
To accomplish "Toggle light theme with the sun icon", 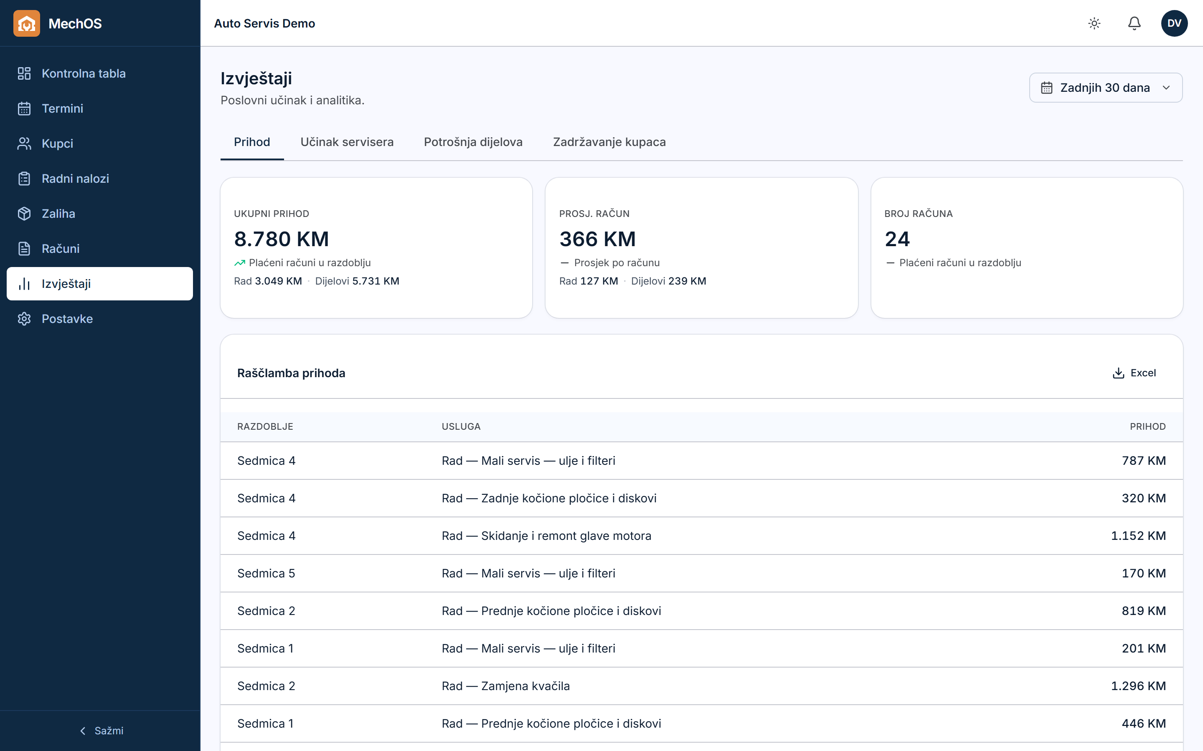I will click(x=1094, y=23).
